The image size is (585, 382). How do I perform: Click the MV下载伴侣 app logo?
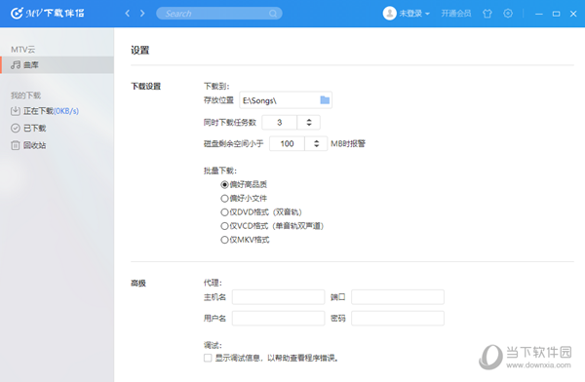(x=48, y=14)
